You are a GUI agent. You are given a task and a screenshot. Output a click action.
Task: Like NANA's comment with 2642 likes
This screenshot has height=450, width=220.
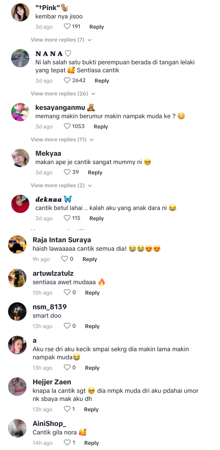[67, 81]
